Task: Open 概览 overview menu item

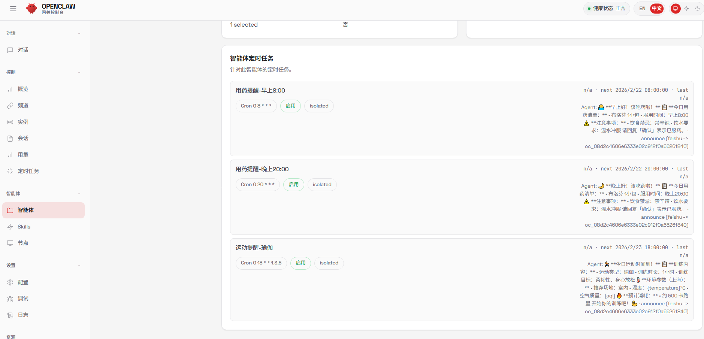Action: [23, 89]
